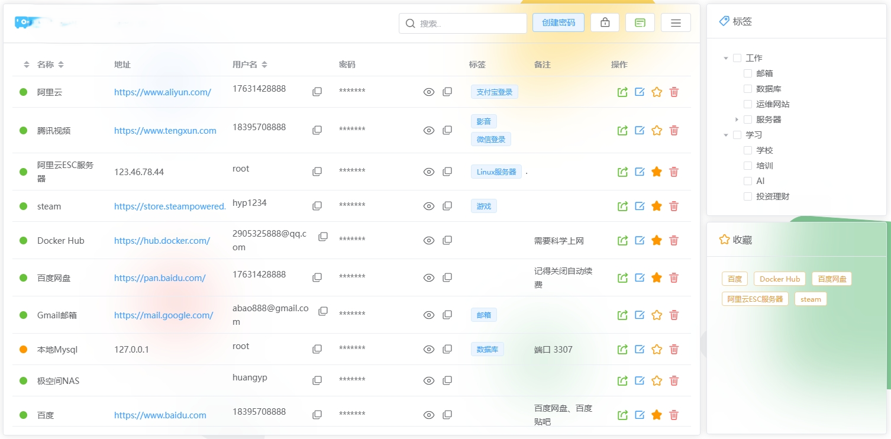The width and height of the screenshot is (891, 439).
Task: Edit the 极空间NAS entry
Action: pyautogui.click(x=640, y=380)
